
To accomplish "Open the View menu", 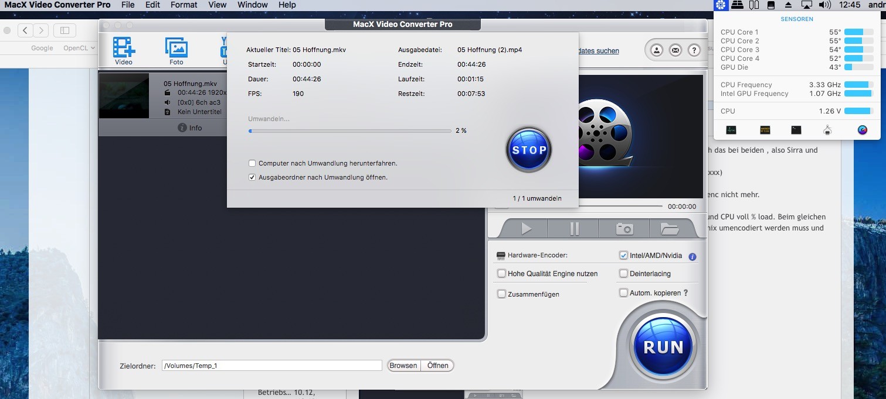I will coord(217,5).
